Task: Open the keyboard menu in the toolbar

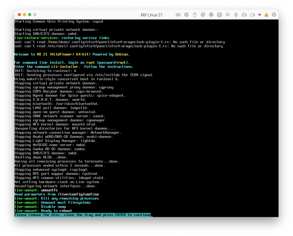Action: click(x=178, y=15)
